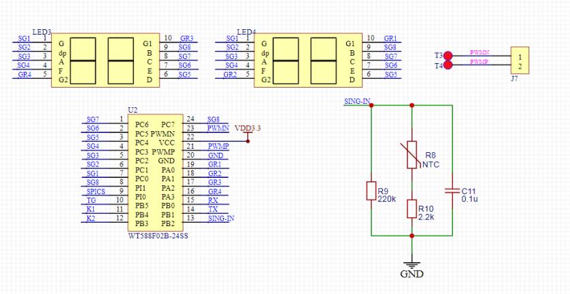The height and width of the screenshot is (294, 570).
Task: Click the 0.1u value of C11
Action: coord(469,199)
